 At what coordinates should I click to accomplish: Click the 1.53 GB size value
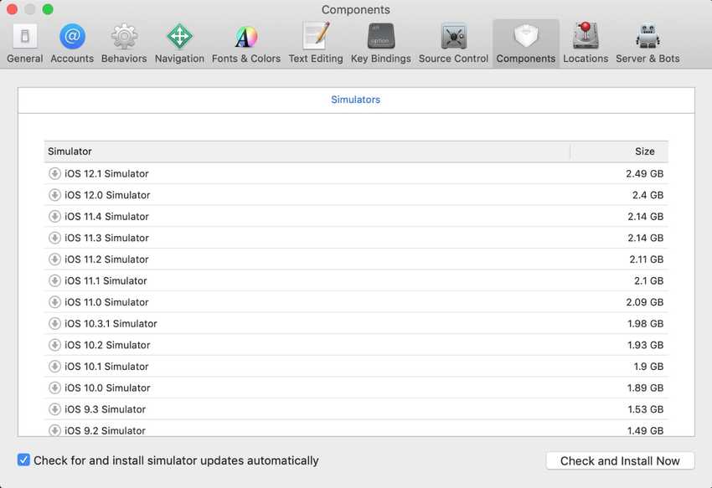pyautogui.click(x=646, y=409)
